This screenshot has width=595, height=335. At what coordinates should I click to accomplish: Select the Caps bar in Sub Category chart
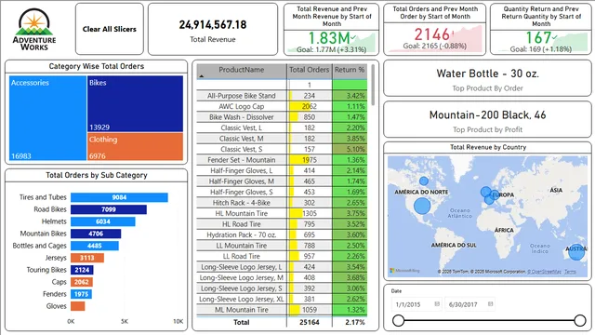coord(82,282)
